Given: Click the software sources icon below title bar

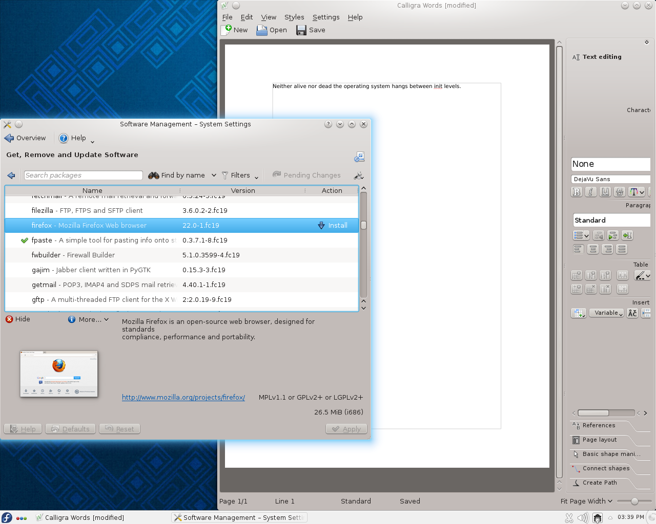Looking at the screenshot, I should [x=359, y=157].
